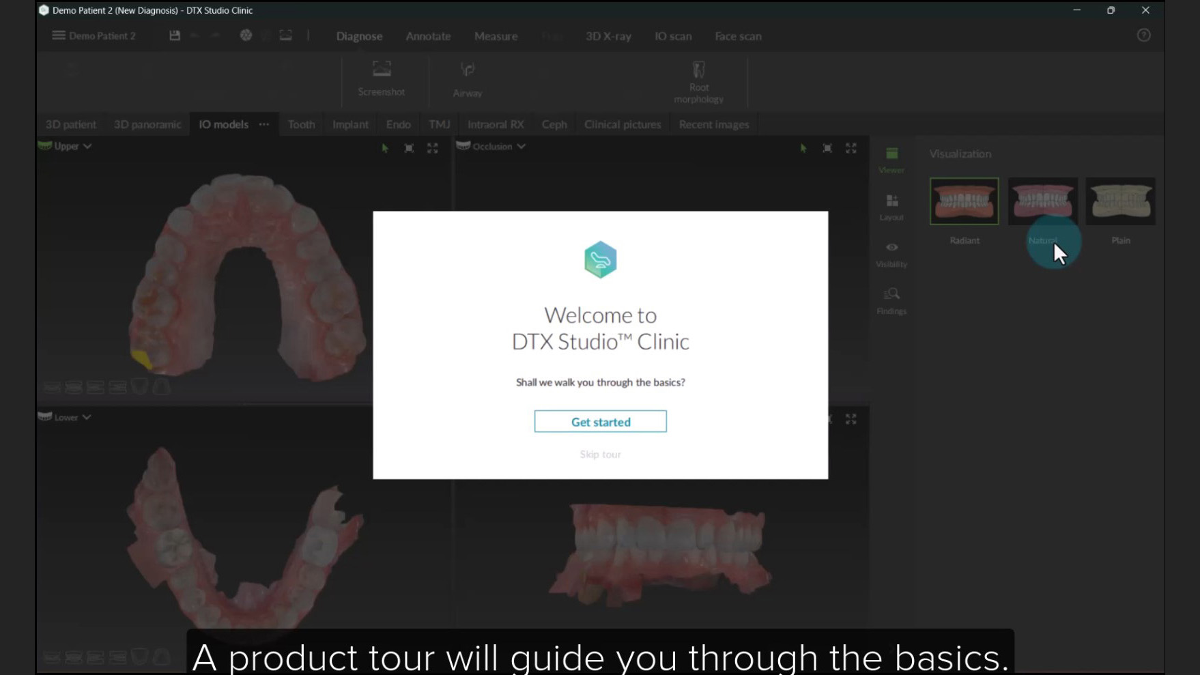This screenshot has width=1200, height=675.
Task: Select the green pointer tool in Upper viewport
Action: click(x=385, y=148)
